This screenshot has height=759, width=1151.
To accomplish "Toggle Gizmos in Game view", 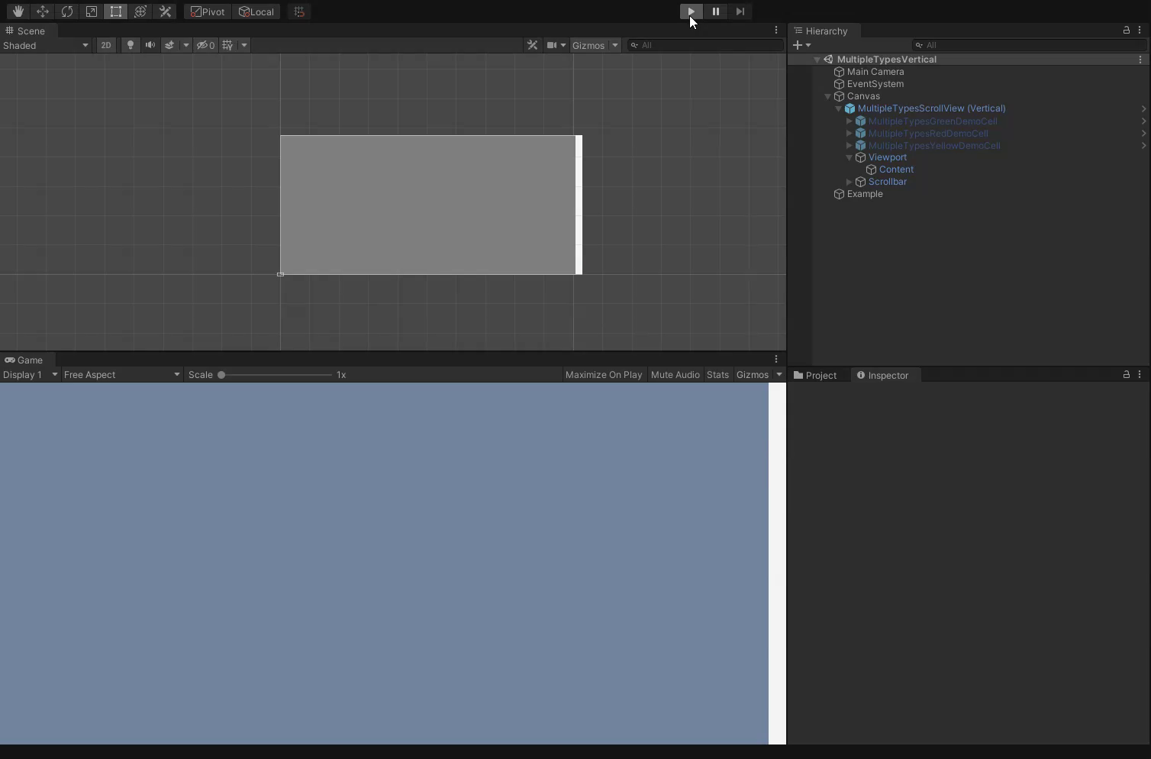I will pos(753,375).
